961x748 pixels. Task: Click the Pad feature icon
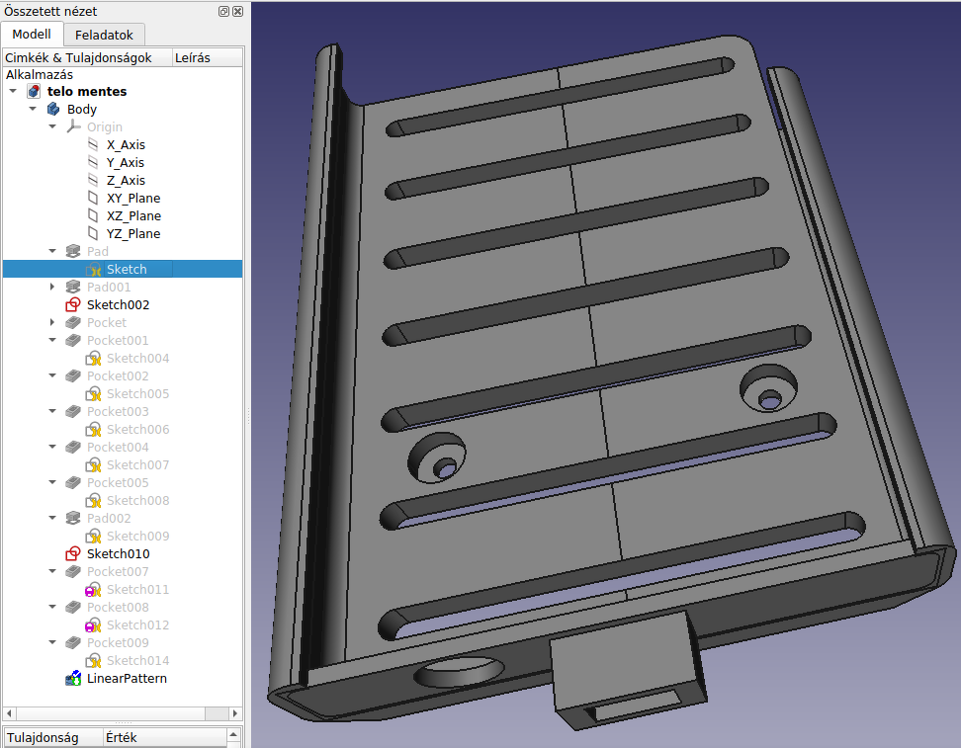[73, 251]
